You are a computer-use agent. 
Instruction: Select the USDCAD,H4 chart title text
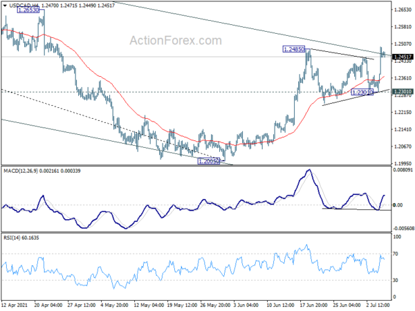pyautogui.click(x=24, y=5)
